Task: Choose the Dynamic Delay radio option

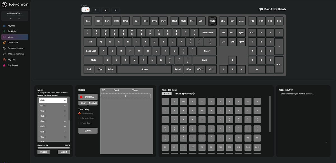Action: coord(80,118)
